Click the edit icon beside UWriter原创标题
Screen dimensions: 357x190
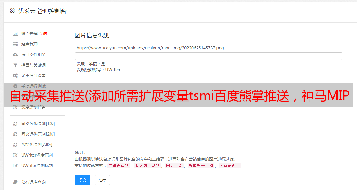coord(15,166)
